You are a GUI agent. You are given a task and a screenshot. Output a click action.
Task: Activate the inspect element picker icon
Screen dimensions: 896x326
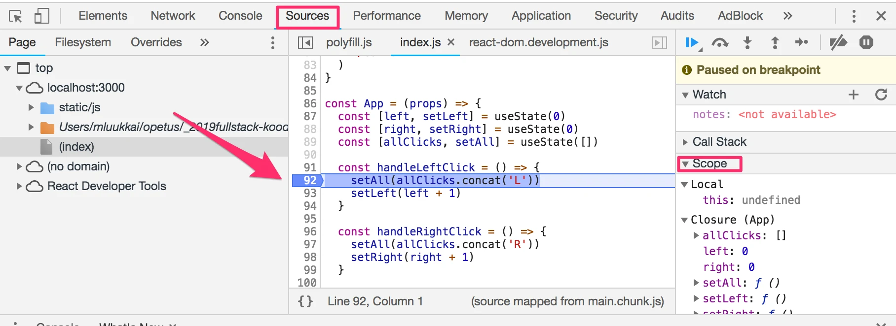pos(15,16)
